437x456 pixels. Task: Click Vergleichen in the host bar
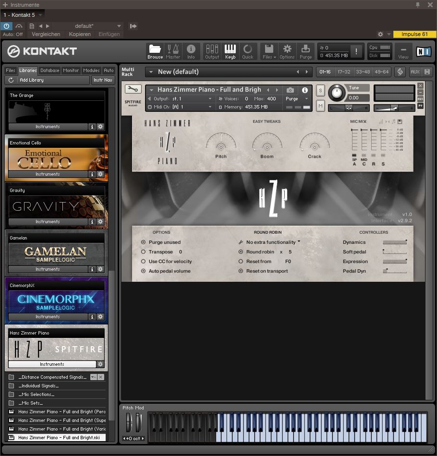(x=46, y=34)
